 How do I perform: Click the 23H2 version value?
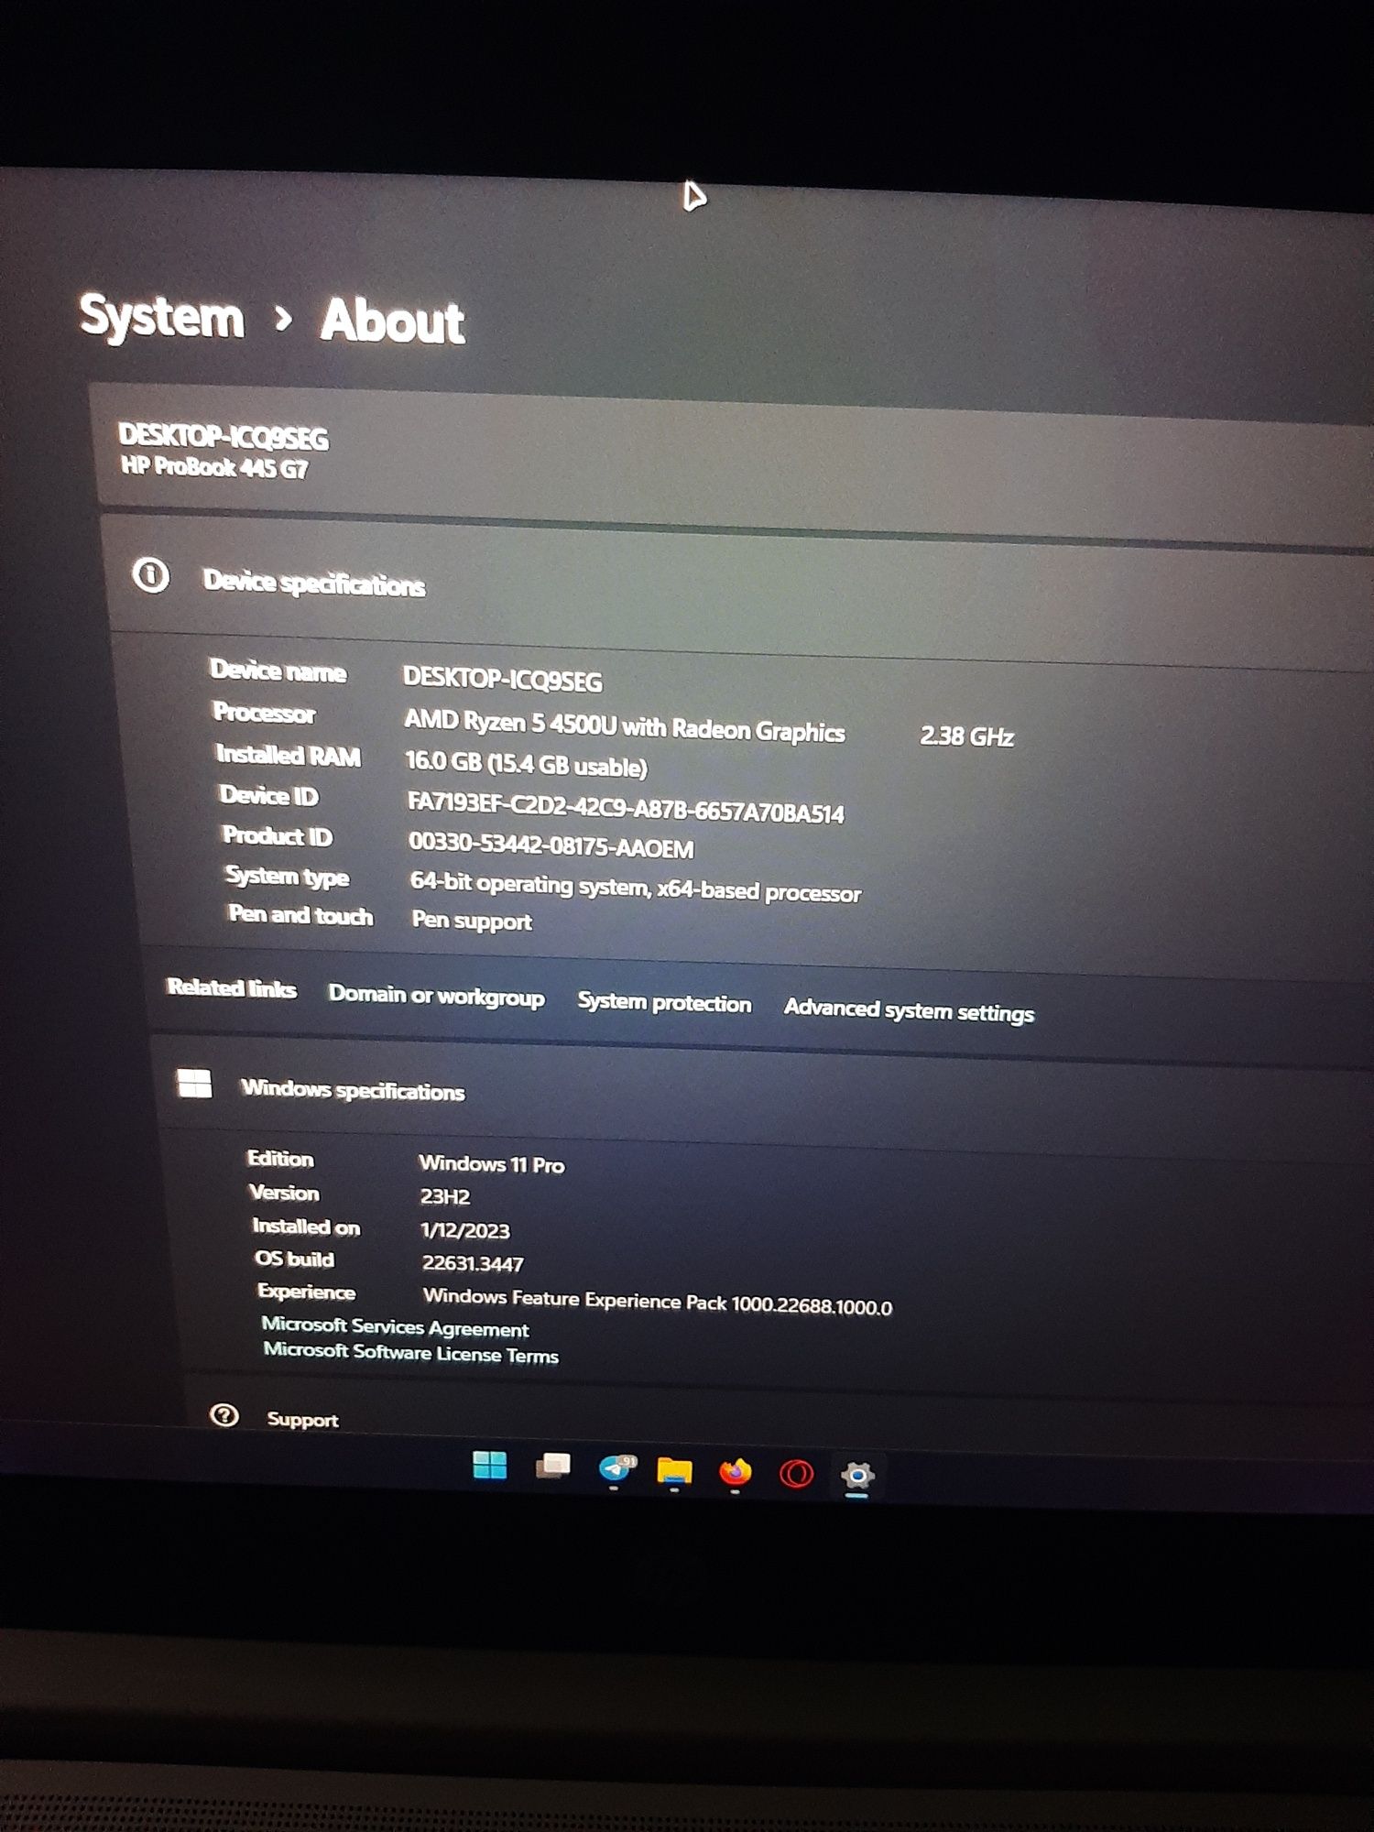tap(445, 1196)
